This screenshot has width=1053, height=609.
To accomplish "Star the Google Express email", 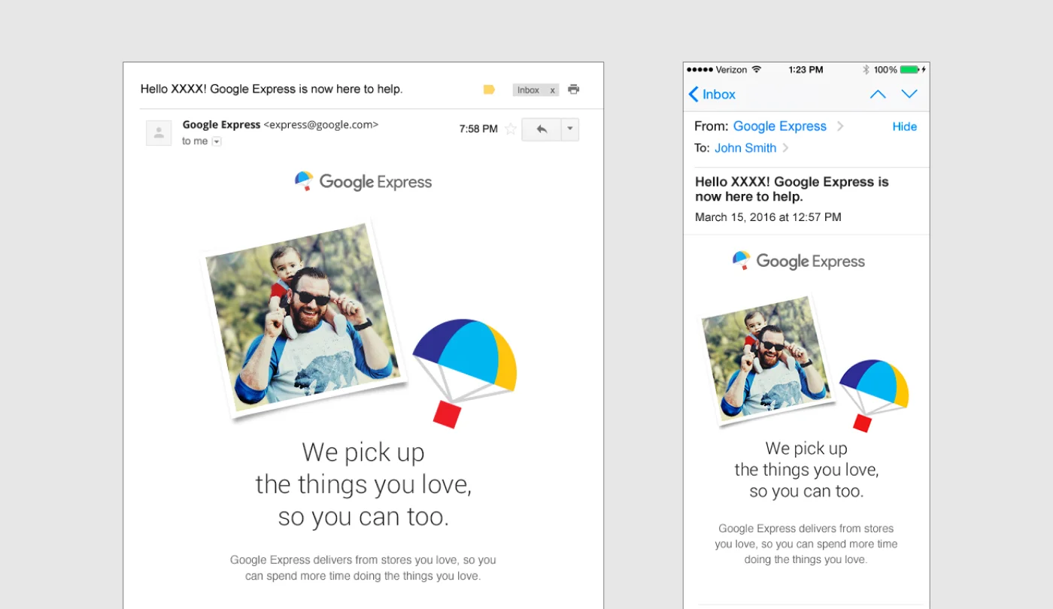I will [511, 129].
